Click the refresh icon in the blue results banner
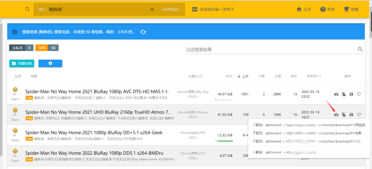Screen dimensions: 372x169 coord(143,32)
